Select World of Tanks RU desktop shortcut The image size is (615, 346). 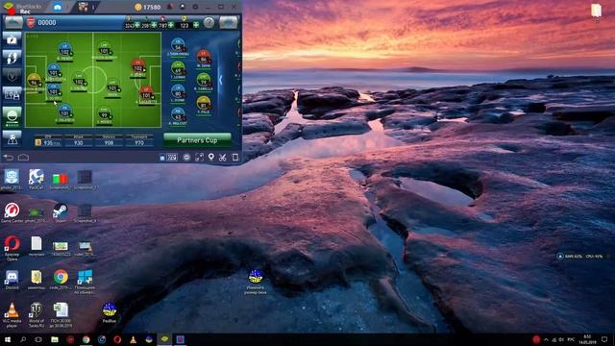[37, 315]
